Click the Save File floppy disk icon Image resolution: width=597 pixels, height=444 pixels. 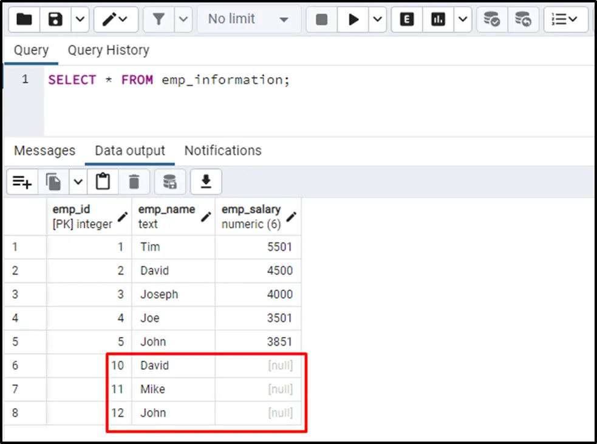[x=56, y=19]
